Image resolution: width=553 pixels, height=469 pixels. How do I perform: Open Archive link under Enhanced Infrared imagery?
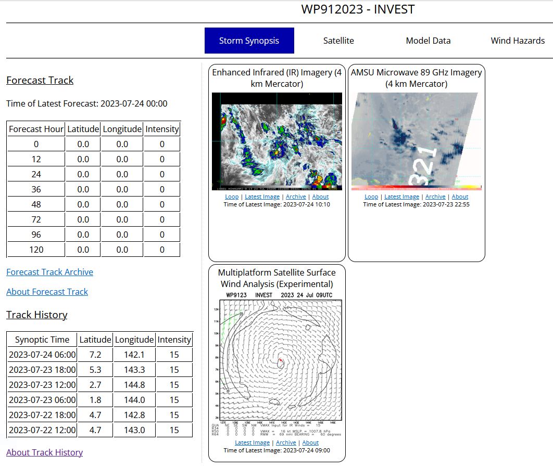(x=296, y=197)
